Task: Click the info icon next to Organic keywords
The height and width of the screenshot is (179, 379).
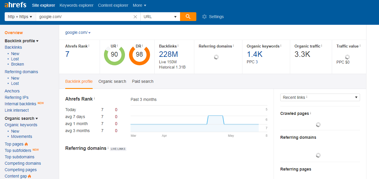Action: (x=281, y=46)
